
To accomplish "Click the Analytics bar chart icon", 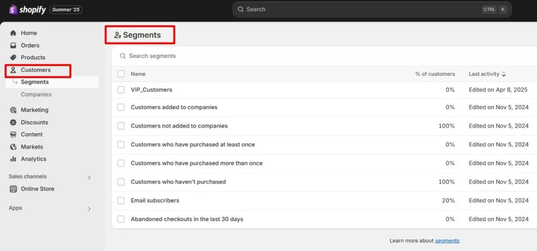I will [13, 159].
